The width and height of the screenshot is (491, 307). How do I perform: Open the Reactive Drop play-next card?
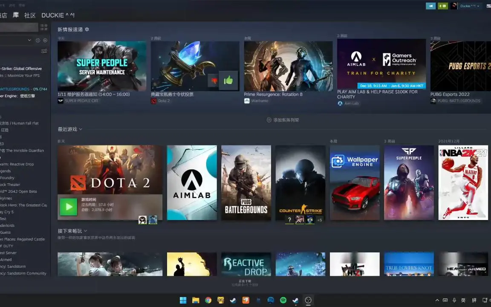246,264
